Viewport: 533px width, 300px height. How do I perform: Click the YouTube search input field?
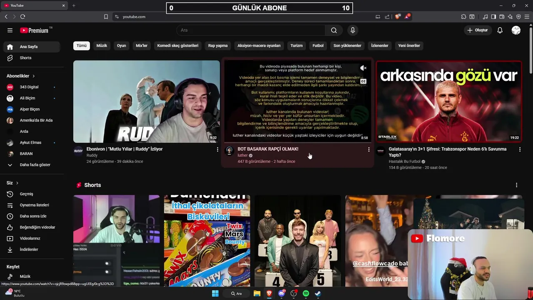pos(251,30)
